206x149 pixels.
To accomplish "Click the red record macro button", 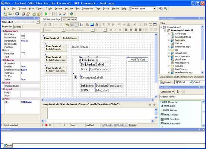I will [x=46, y=125].
